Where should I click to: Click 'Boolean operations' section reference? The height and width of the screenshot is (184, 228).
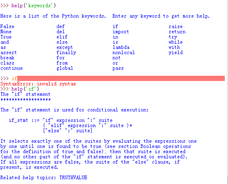[x=166, y=146]
